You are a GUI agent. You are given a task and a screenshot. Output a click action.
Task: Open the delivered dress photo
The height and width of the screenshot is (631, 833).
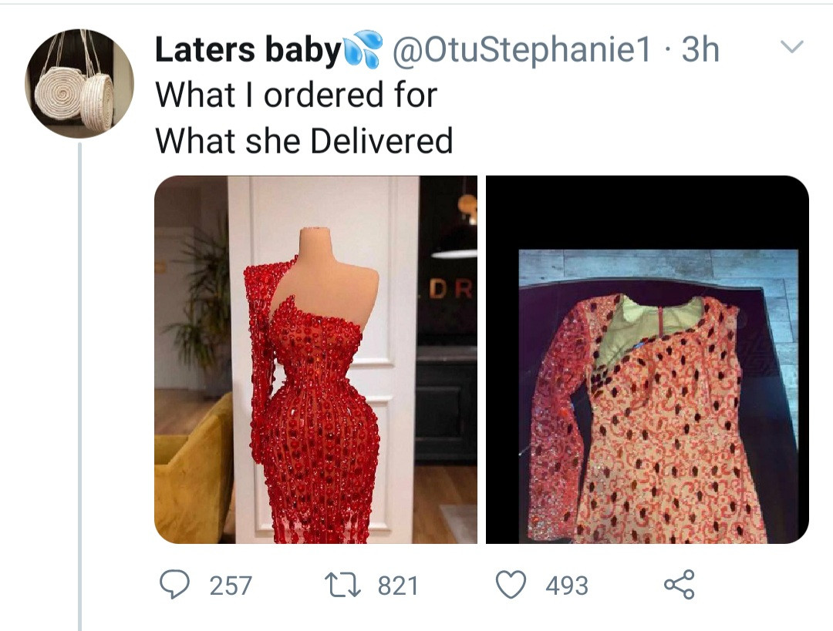(647, 401)
